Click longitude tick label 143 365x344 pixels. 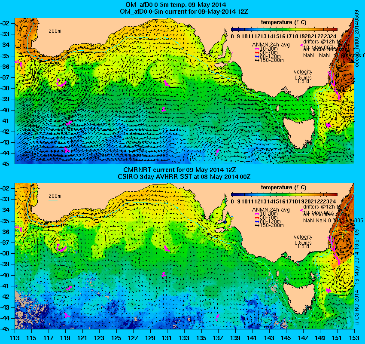point(269,338)
